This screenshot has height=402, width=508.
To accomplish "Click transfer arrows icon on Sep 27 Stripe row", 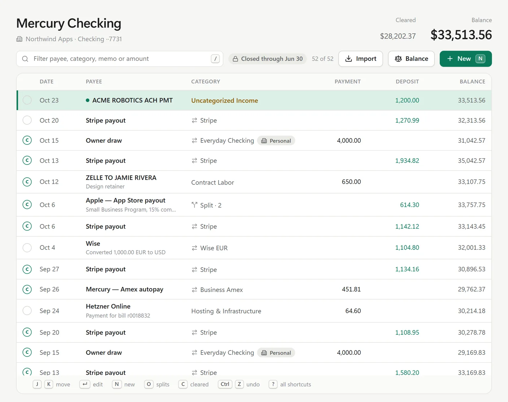I will tap(194, 269).
